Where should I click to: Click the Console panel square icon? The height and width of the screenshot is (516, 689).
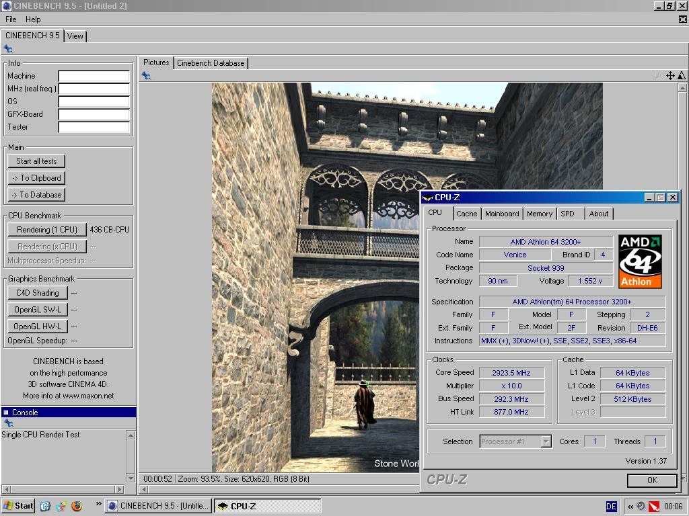(x=6, y=413)
